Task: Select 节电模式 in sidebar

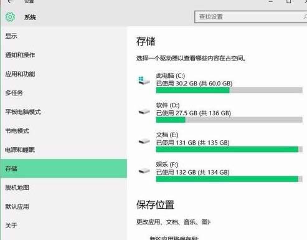Action: pyautogui.click(x=64, y=131)
